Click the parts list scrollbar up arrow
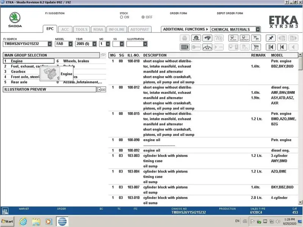 click(300, 54)
